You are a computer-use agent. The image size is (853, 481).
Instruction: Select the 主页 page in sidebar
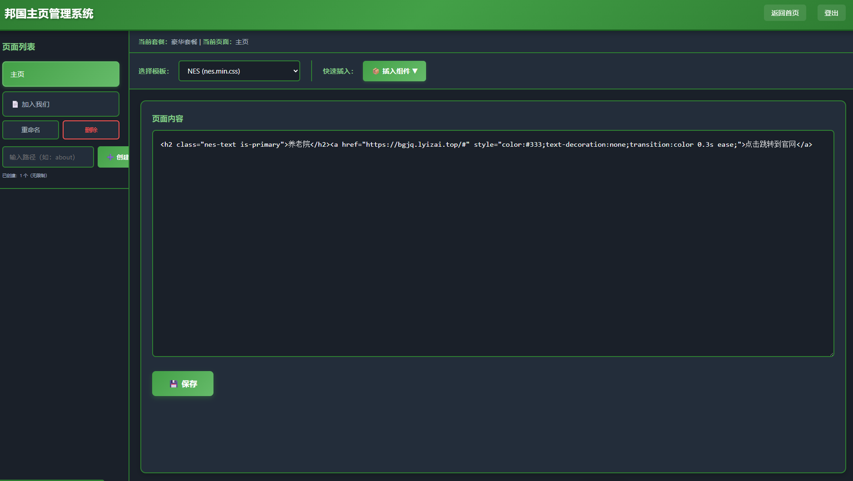(x=61, y=74)
